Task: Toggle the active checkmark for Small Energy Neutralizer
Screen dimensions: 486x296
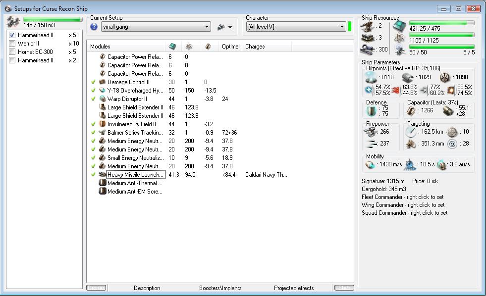Action: click(x=93, y=157)
